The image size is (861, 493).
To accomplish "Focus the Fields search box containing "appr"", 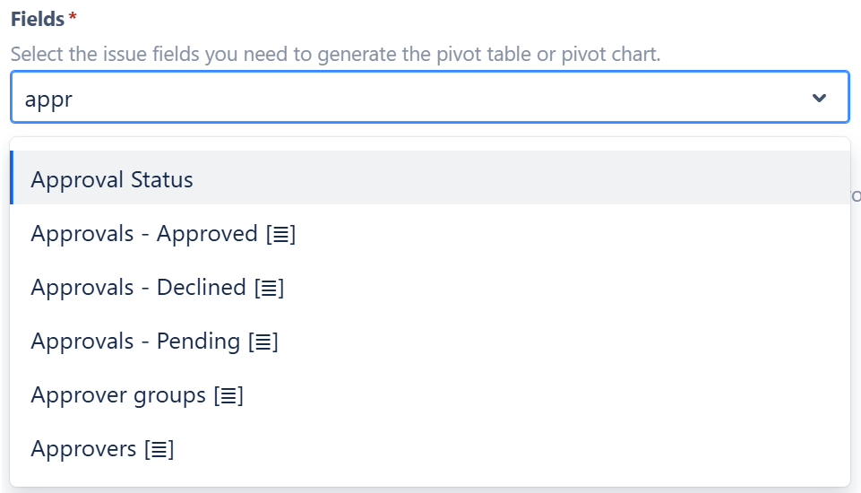I will point(403,98).
